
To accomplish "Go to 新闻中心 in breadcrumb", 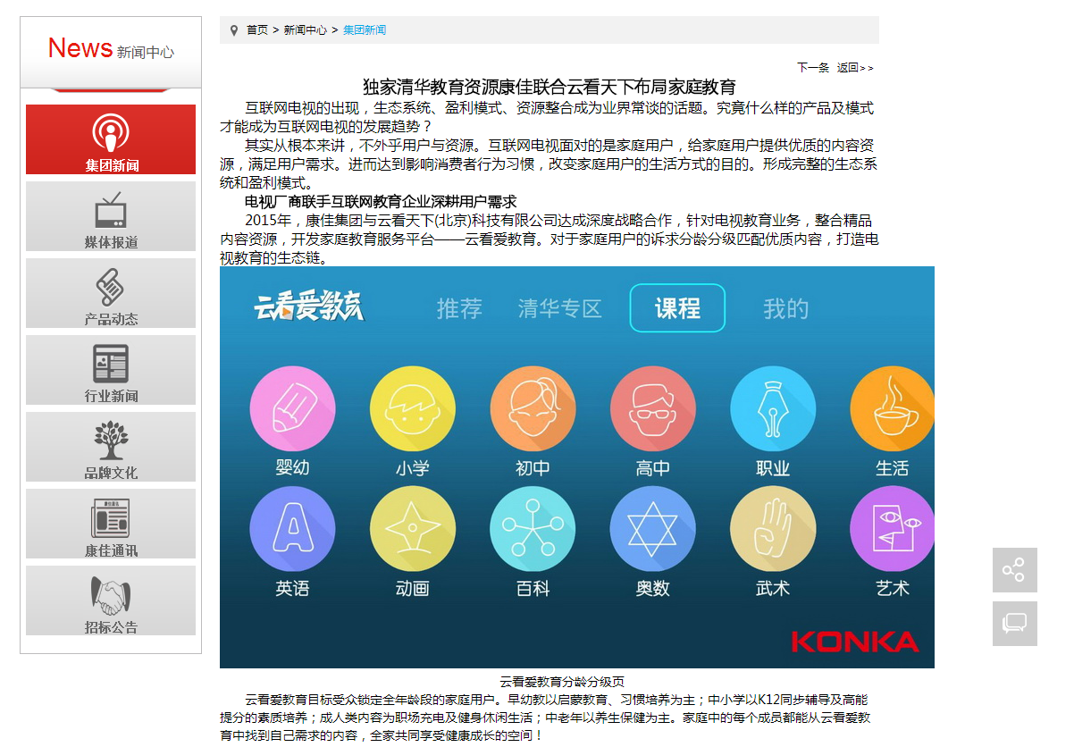I will pyautogui.click(x=306, y=30).
